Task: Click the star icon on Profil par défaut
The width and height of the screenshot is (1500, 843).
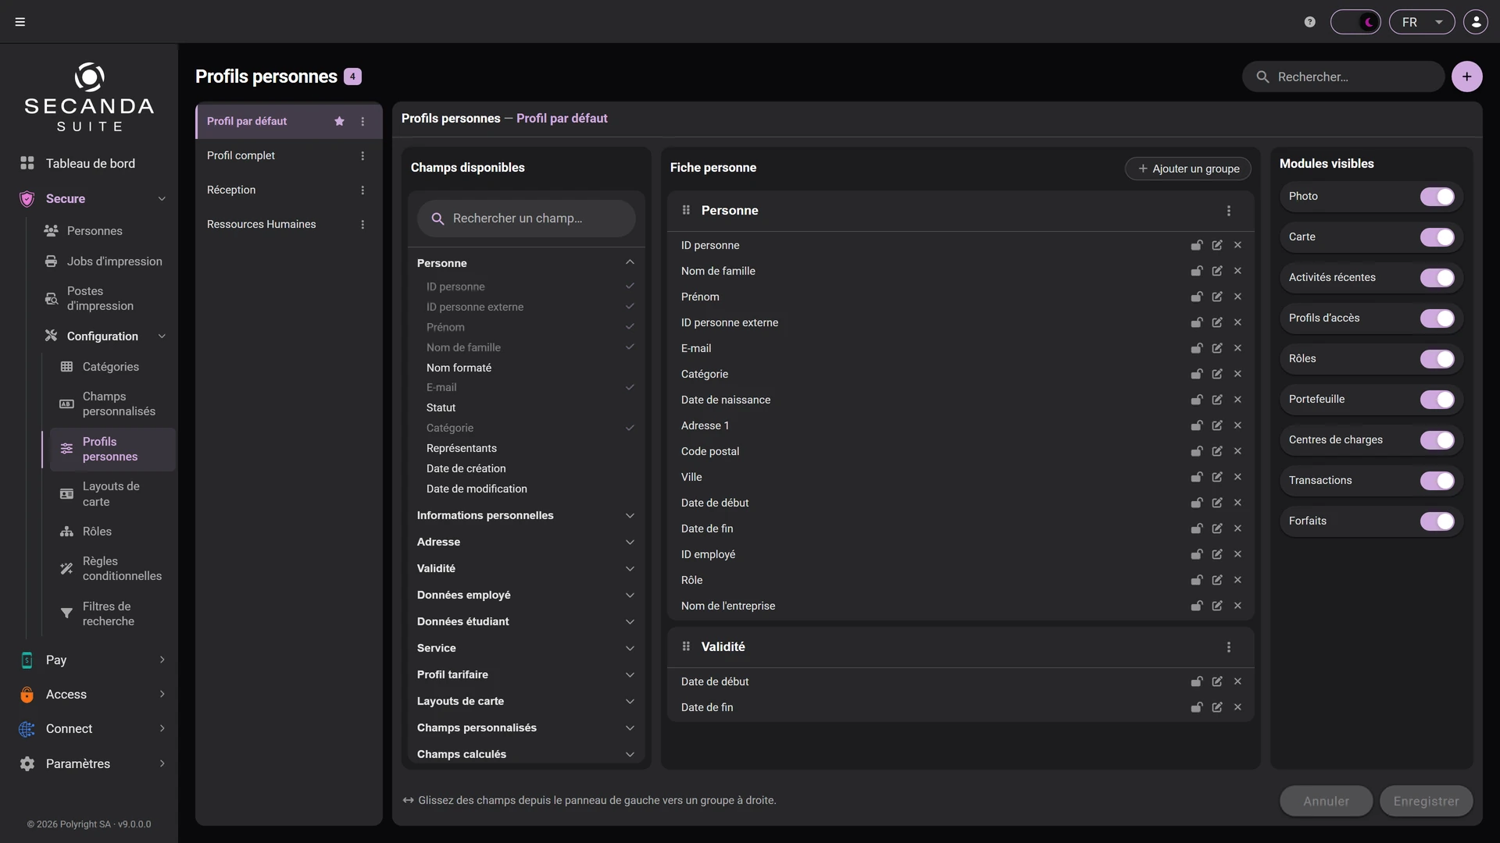Action: point(339,122)
